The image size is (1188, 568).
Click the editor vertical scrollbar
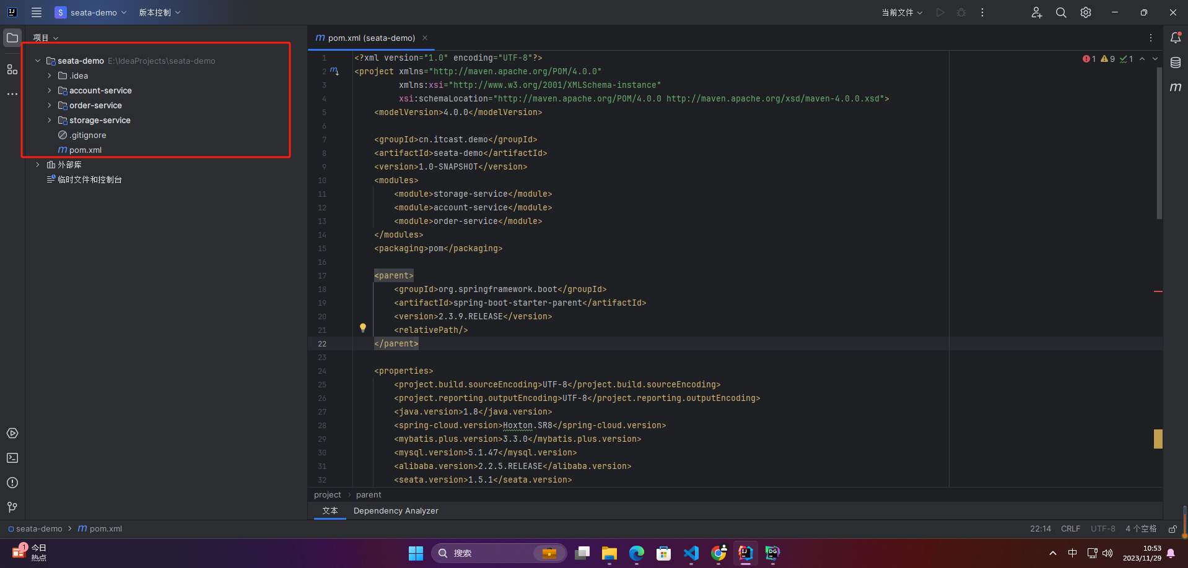point(1159,142)
